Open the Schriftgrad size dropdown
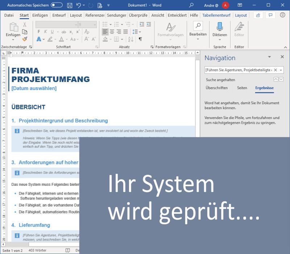The image size is (290, 254). click(86, 24)
